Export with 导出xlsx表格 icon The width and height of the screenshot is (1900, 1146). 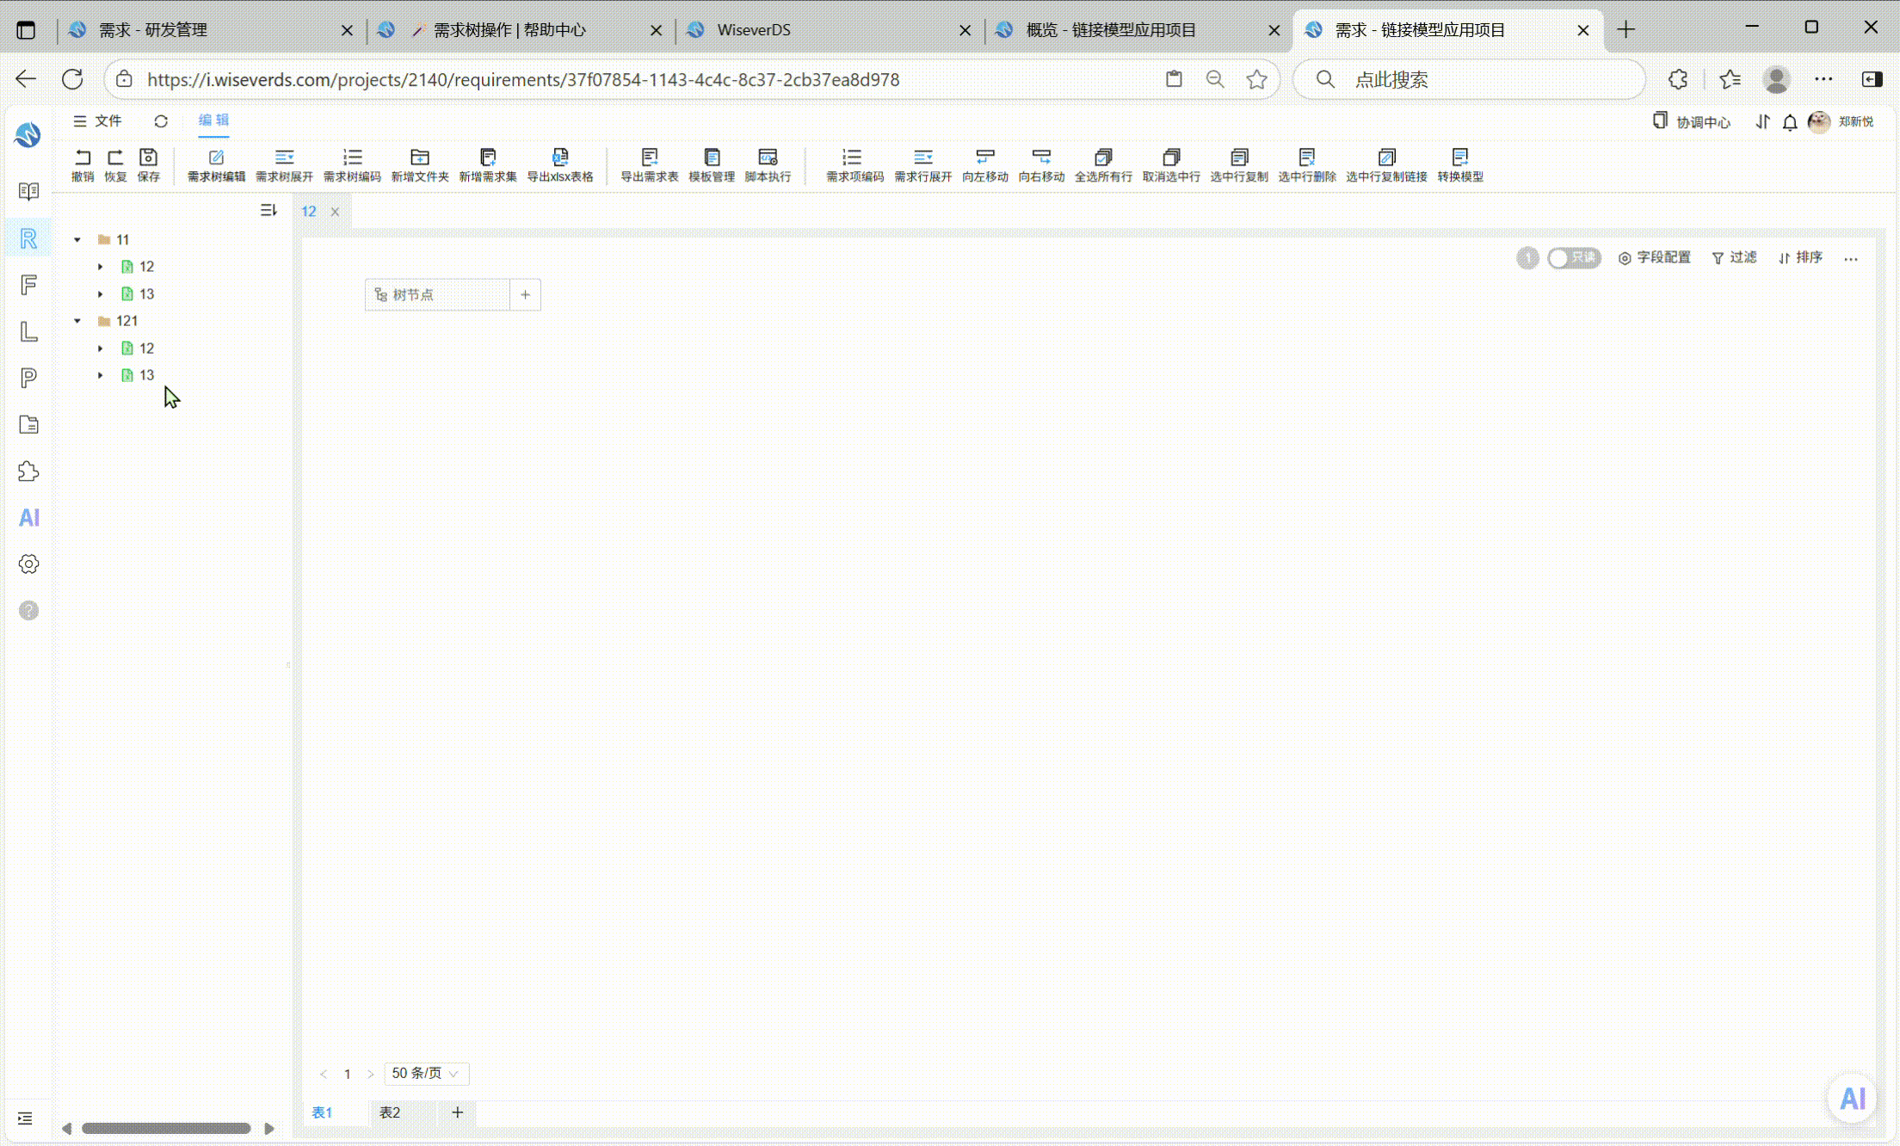click(x=560, y=157)
